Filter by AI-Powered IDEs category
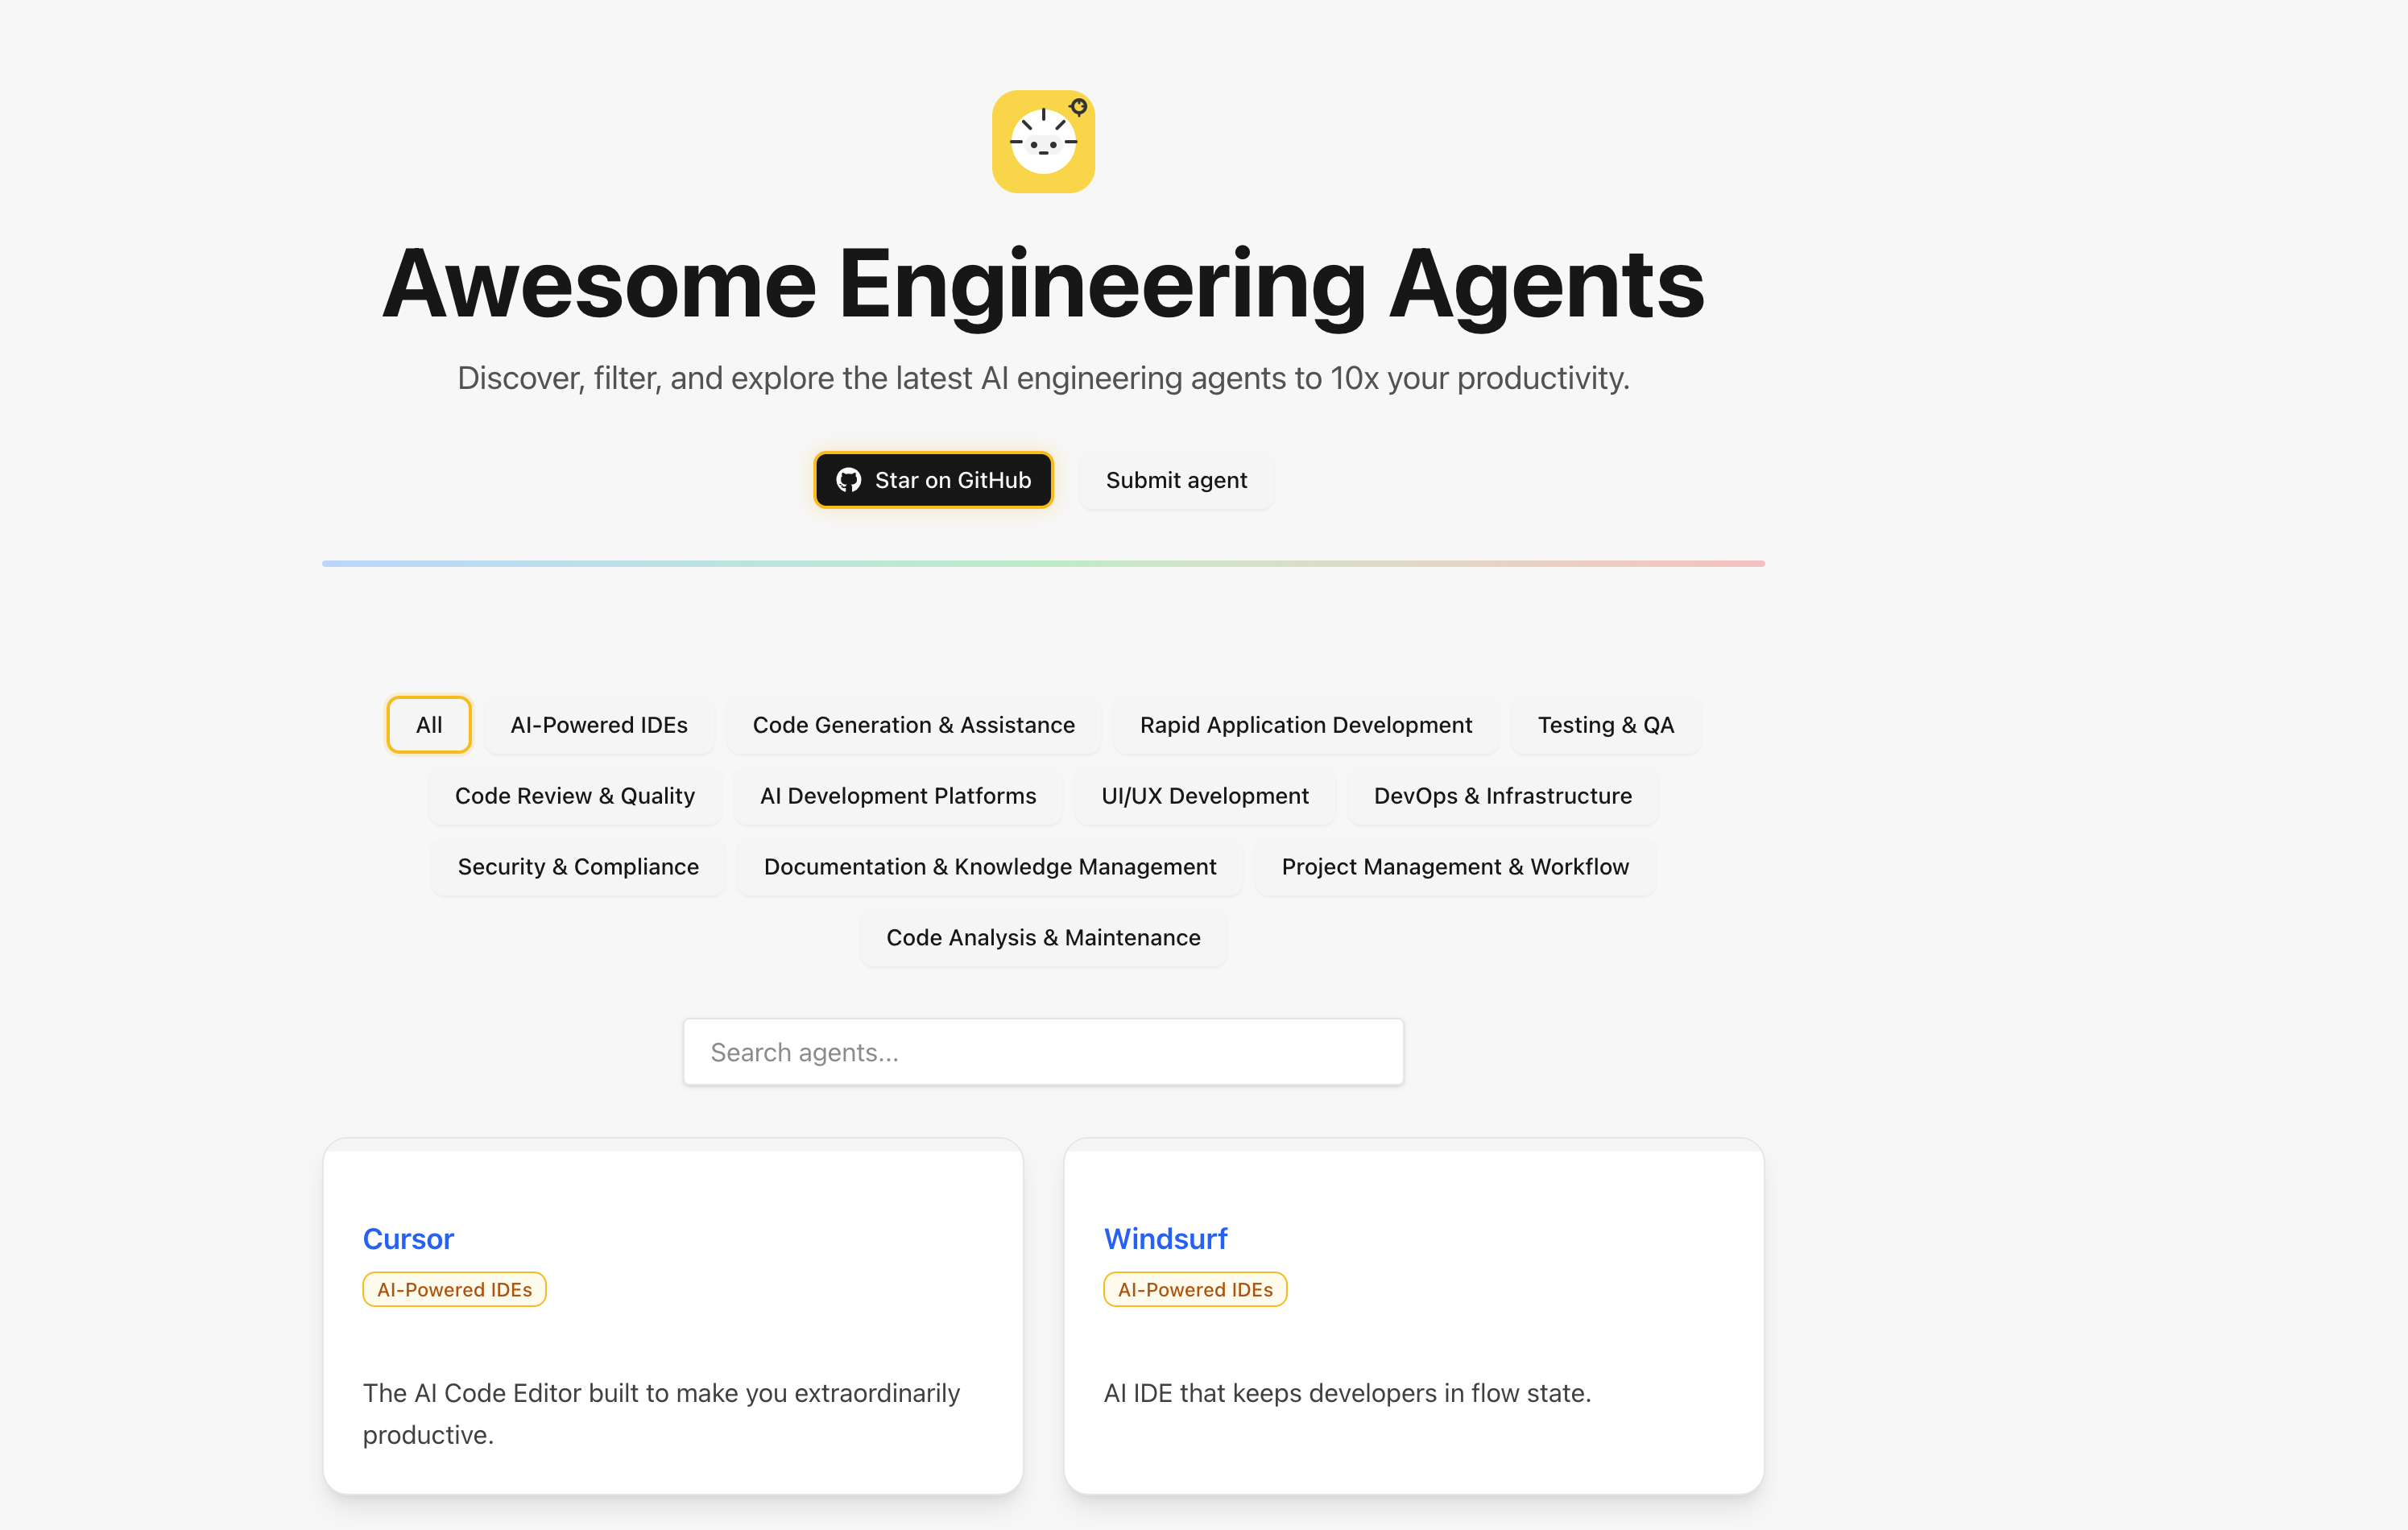 599,725
